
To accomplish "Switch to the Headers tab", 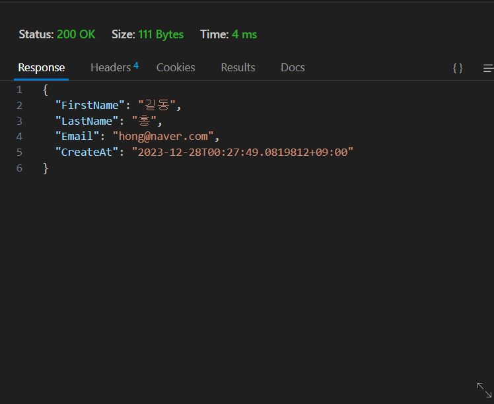I will [x=110, y=68].
